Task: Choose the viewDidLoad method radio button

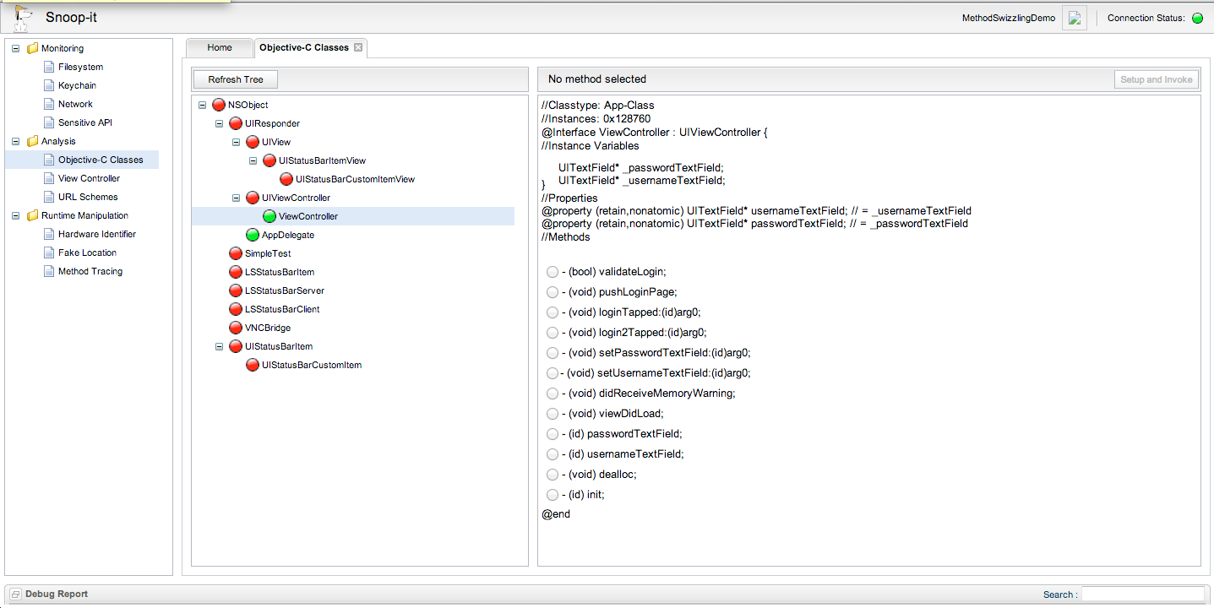Action: [553, 414]
